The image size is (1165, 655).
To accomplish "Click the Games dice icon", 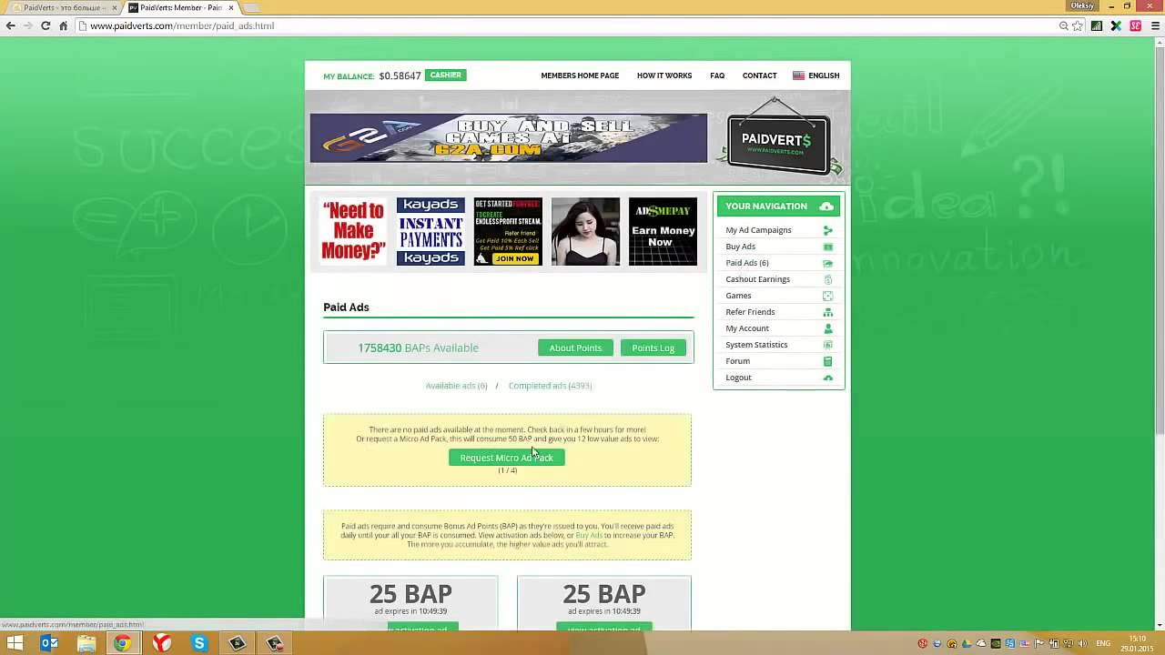I will point(827,296).
